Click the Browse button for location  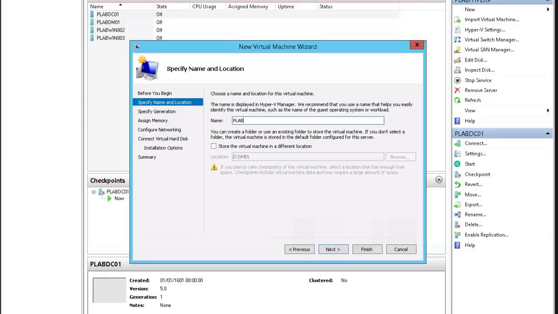point(400,157)
